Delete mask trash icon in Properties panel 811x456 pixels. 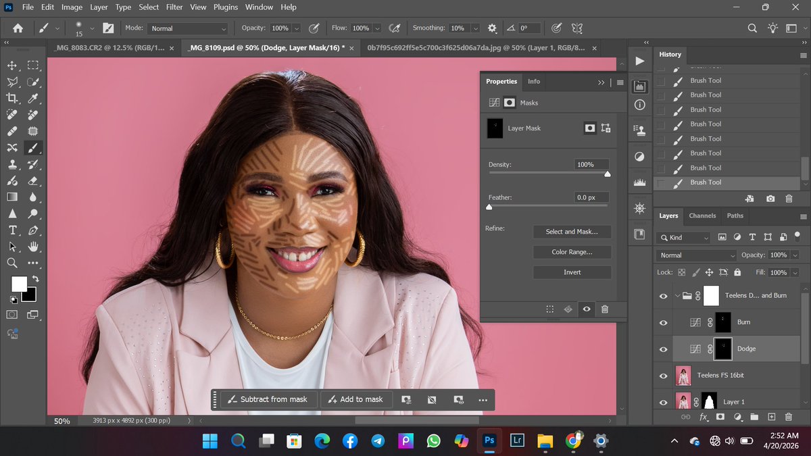(x=605, y=309)
